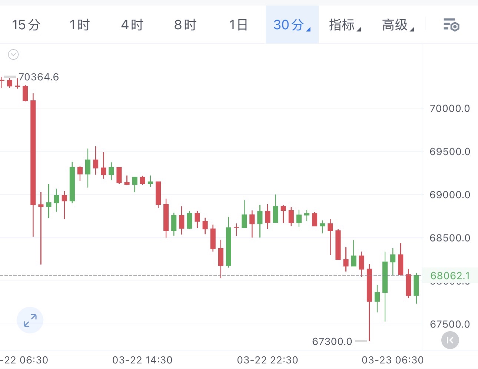The height and width of the screenshot is (369, 478).
Task: Click the 03-22 14:30 time axis label
Action: coord(142,360)
